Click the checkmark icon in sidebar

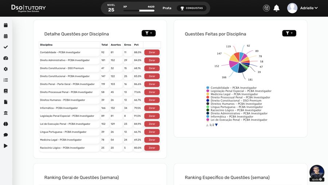point(5,47)
